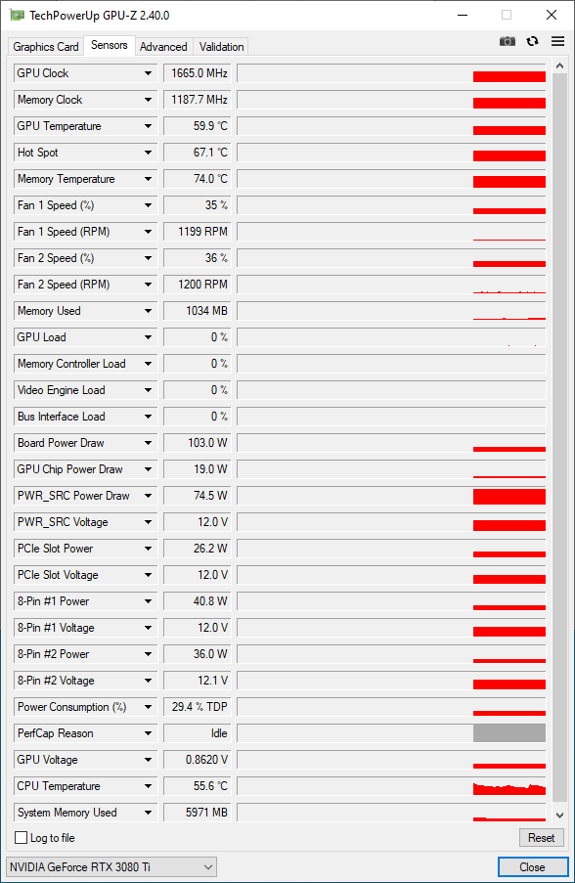Switch to the Advanced tab

tap(163, 47)
